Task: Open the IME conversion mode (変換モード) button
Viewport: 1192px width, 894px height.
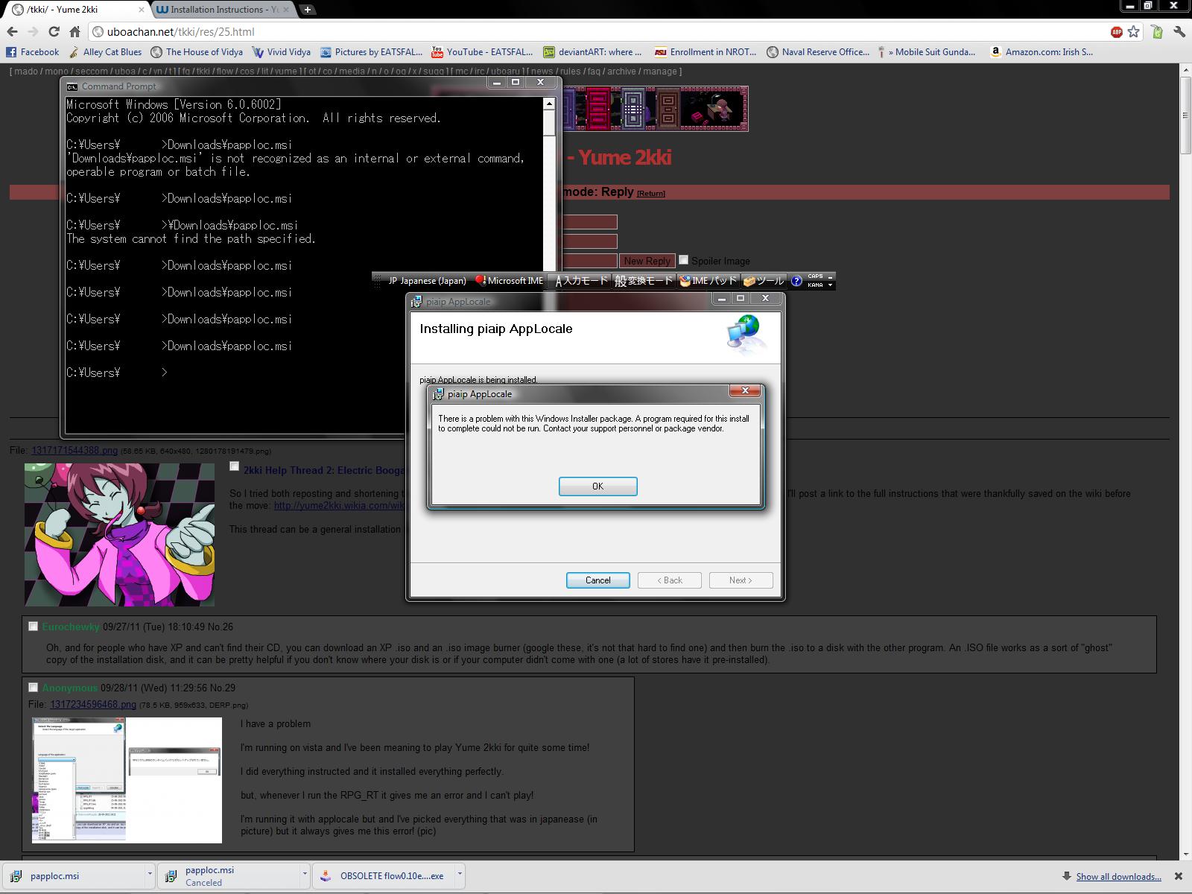Action: pyautogui.click(x=644, y=281)
